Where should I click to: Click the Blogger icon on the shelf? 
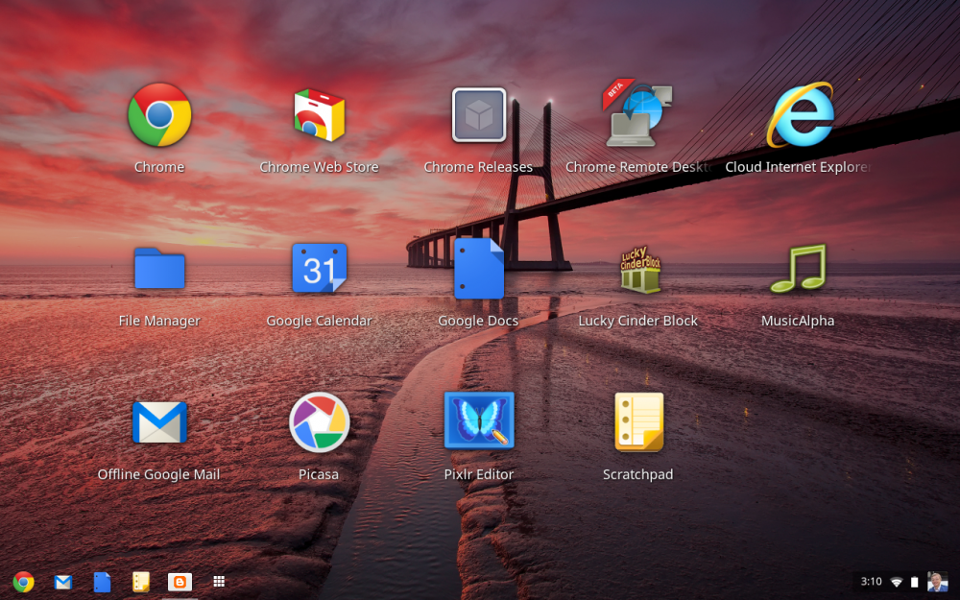[x=180, y=582]
